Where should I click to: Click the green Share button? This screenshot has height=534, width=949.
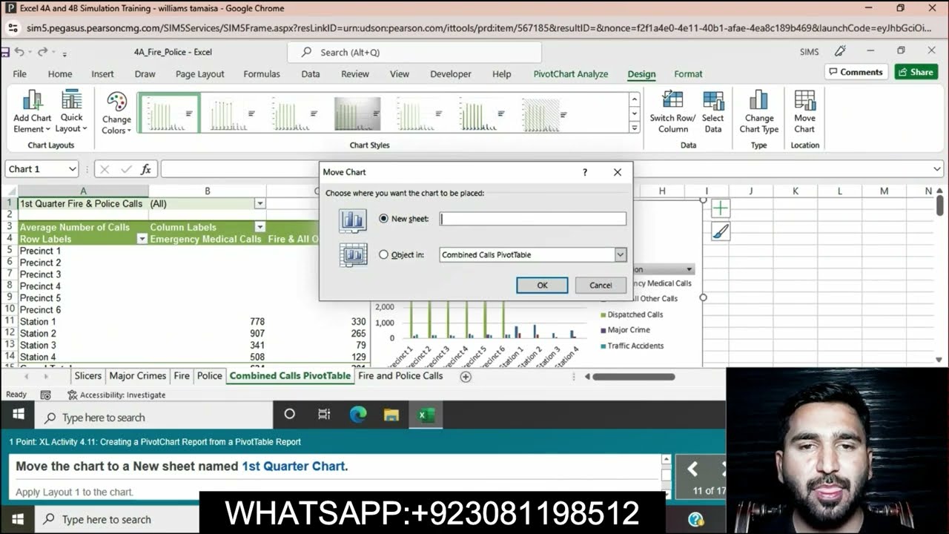click(916, 72)
